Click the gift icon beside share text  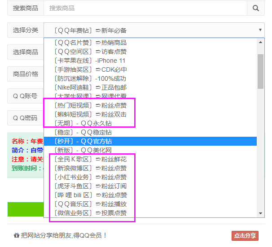(17, 235)
